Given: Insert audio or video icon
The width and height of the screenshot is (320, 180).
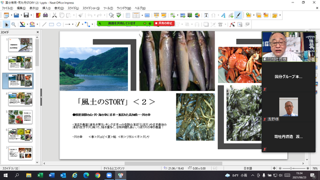Looking at the screenshot, I should (x=190, y=15).
